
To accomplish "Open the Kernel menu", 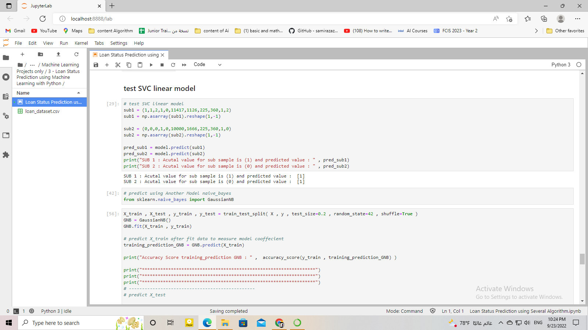I will point(81,43).
